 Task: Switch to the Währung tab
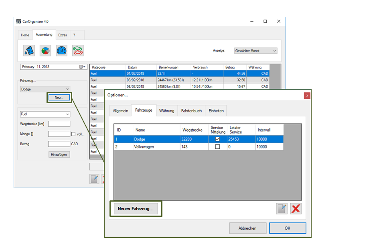tap(166, 111)
